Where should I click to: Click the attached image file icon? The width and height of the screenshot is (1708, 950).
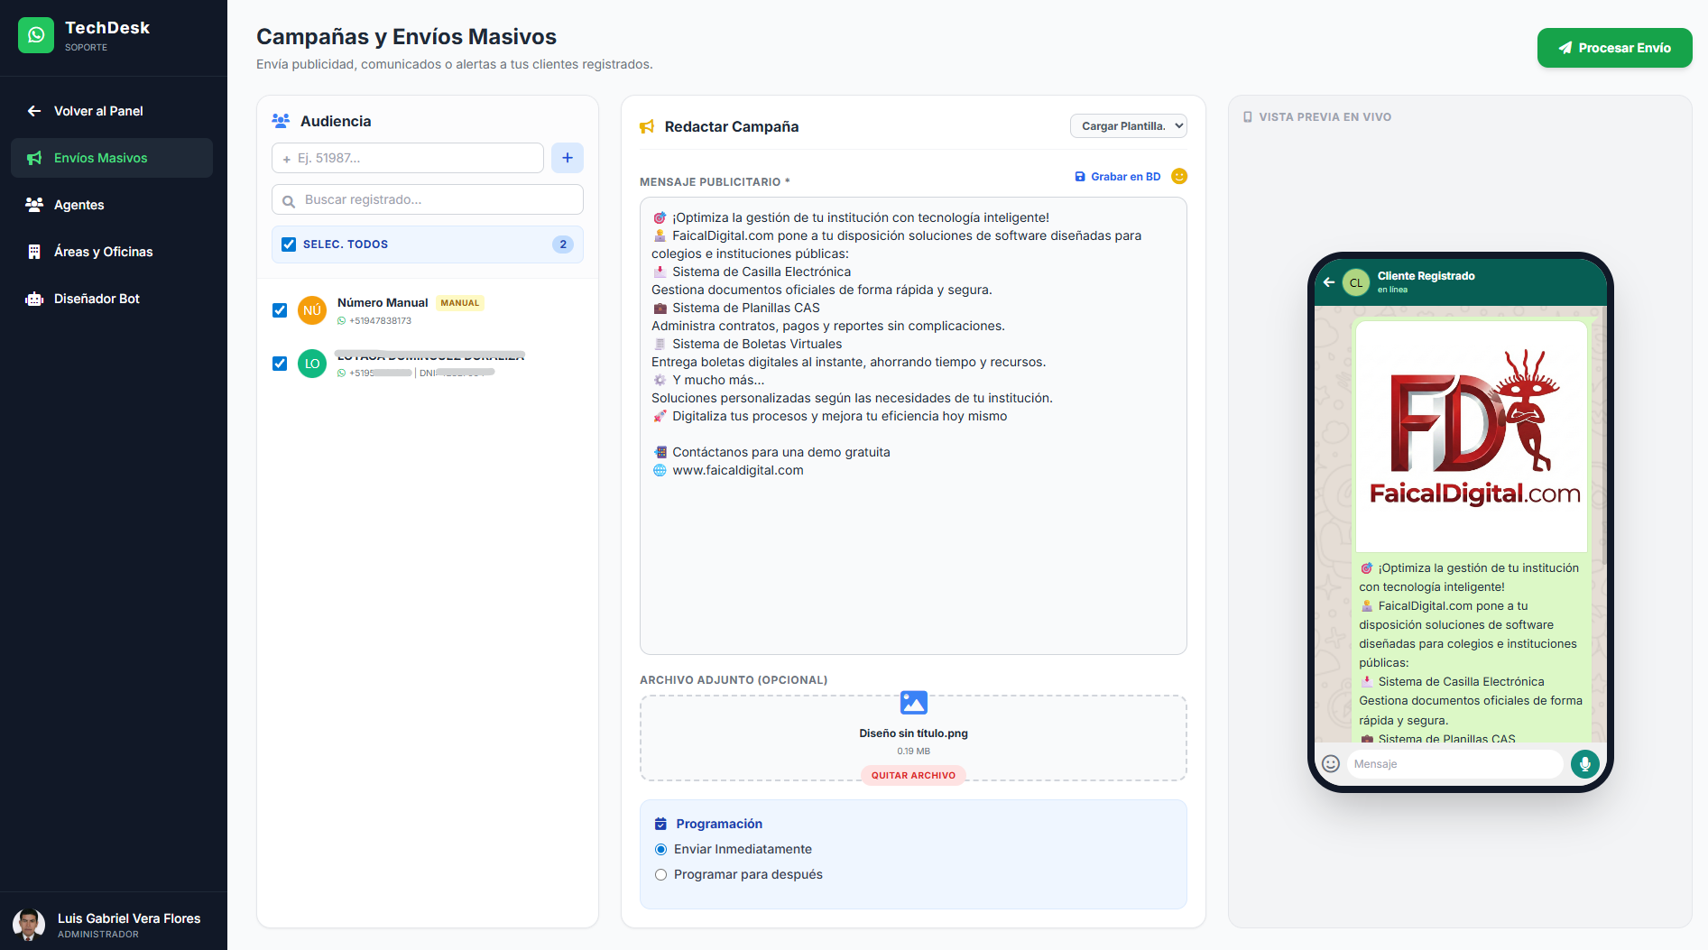point(913,703)
